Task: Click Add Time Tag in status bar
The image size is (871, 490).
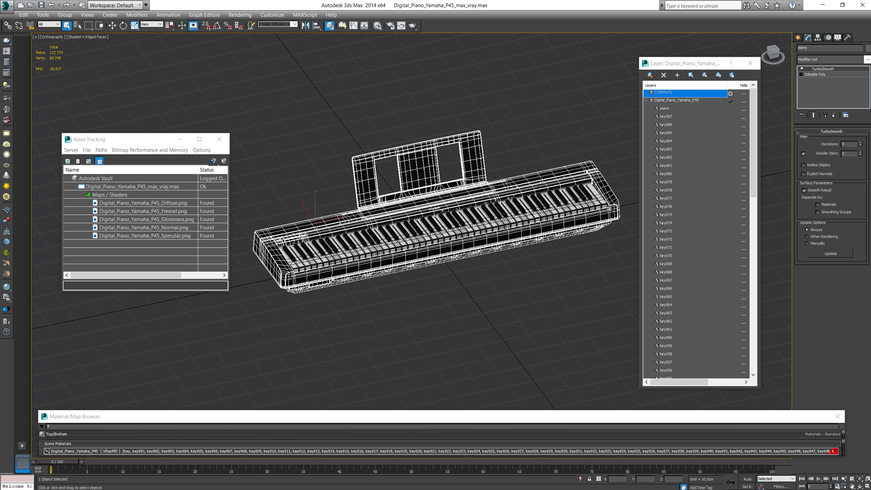Action: click(701, 488)
